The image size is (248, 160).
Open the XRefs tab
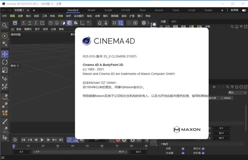tap(226, 98)
